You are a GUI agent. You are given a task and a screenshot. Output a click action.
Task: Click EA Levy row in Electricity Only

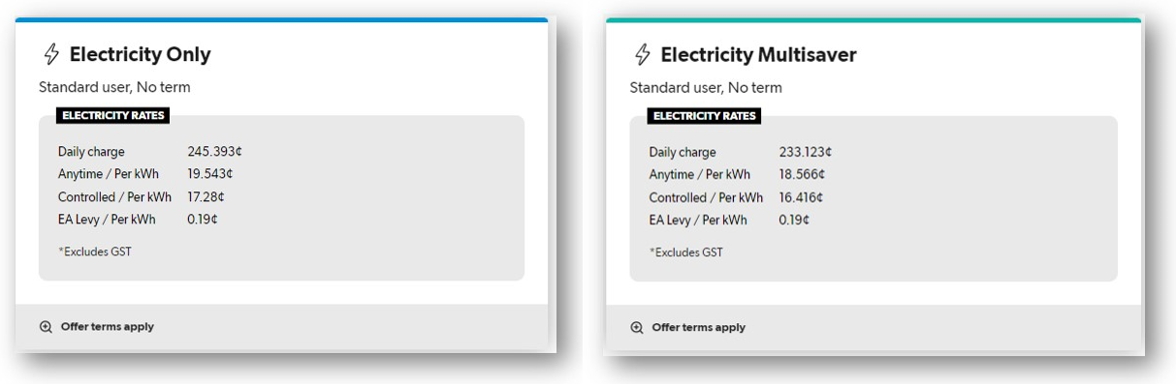pyautogui.click(x=139, y=220)
